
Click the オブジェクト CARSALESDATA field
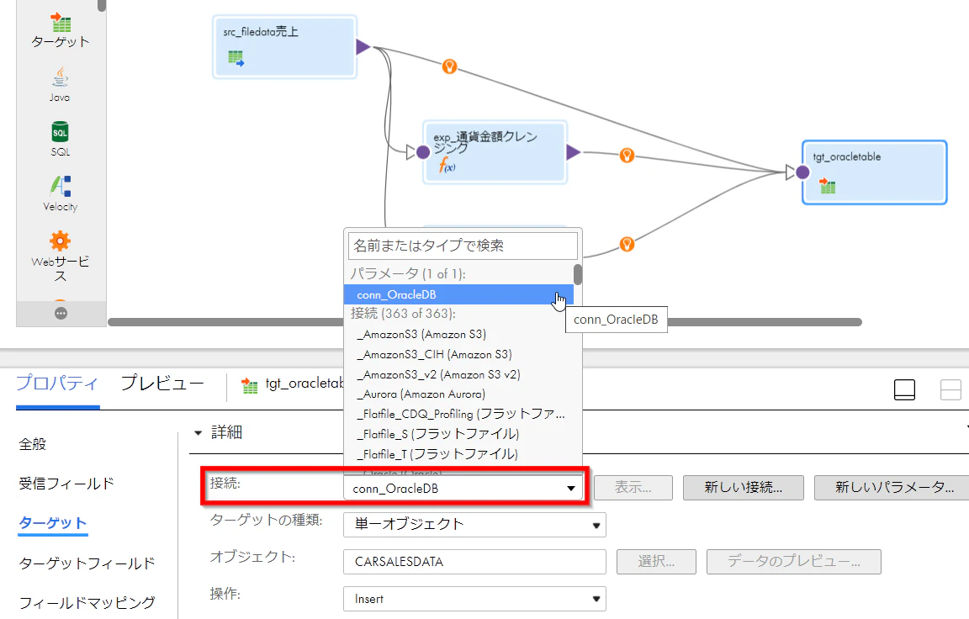474,562
